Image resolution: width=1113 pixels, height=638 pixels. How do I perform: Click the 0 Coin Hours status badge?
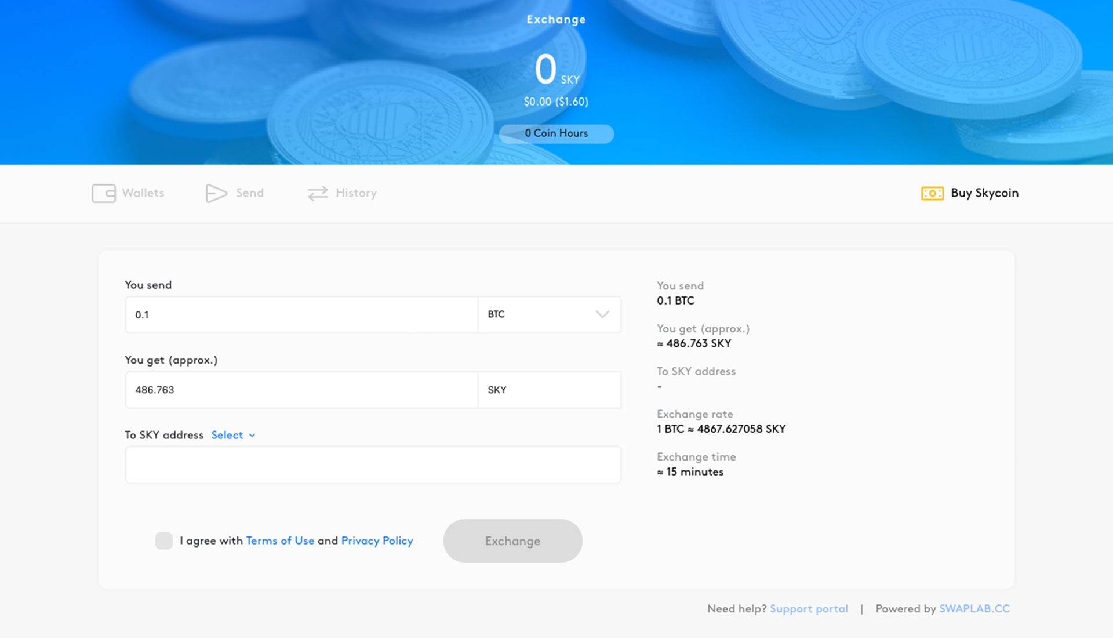[x=556, y=133]
